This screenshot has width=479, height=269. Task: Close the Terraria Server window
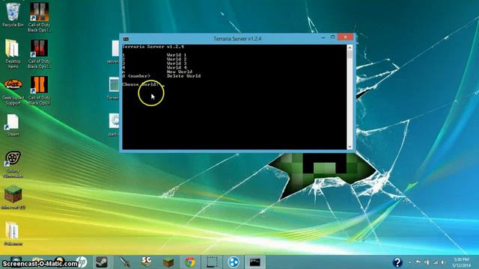346,37
